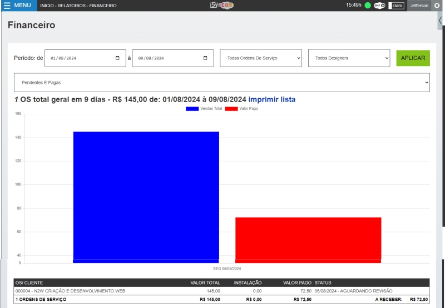Click the blue Vendas Total bar
Screen dimensions: 445x308
pos(146,196)
